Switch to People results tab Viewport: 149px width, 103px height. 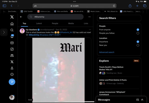[55, 23]
